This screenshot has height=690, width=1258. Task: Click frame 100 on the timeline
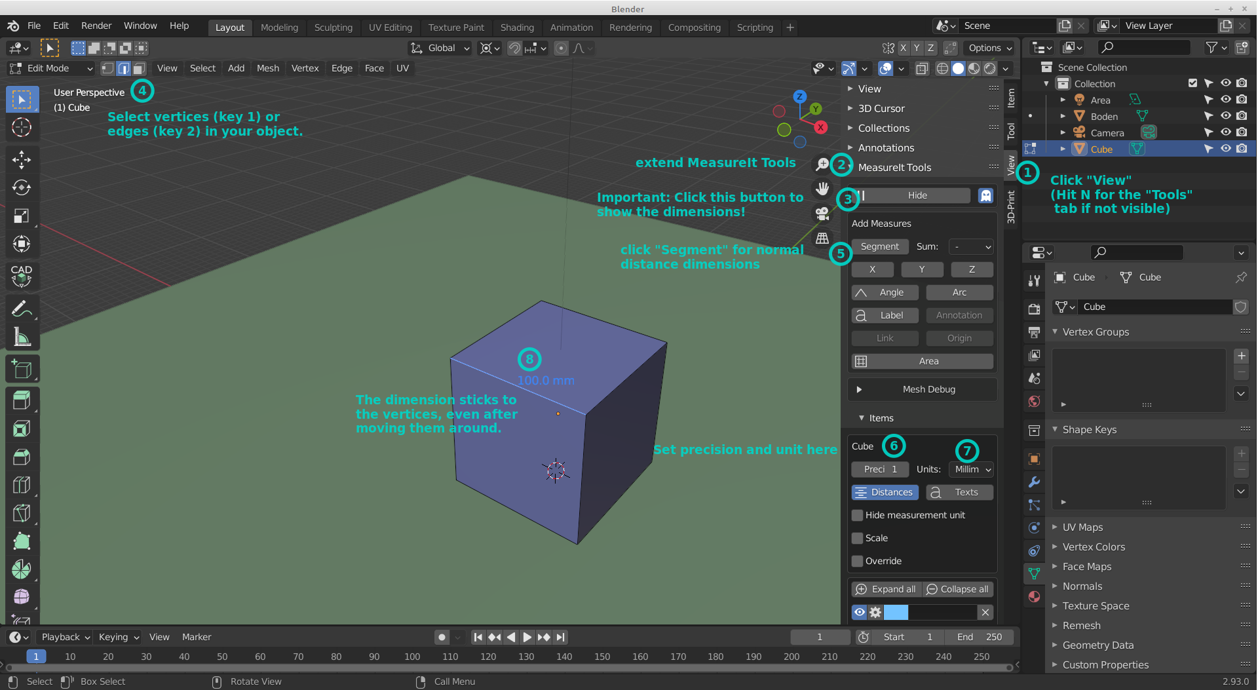(x=412, y=657)
